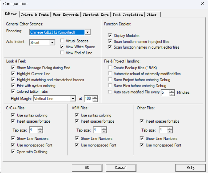208x173 pixels.
Task: Increase Other Files Tab size
Action: coord(170,128)
